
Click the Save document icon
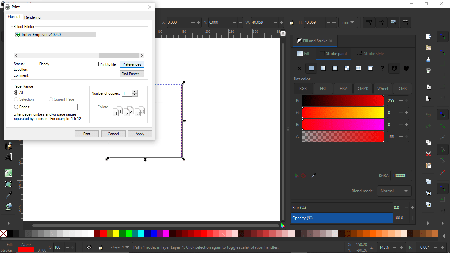(428, 59)
